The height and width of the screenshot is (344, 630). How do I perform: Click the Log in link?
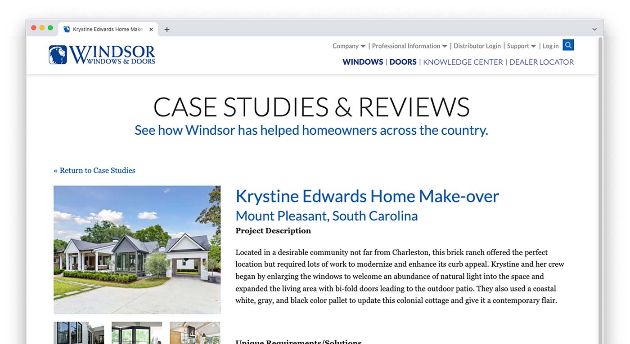[x=550, y=46]
